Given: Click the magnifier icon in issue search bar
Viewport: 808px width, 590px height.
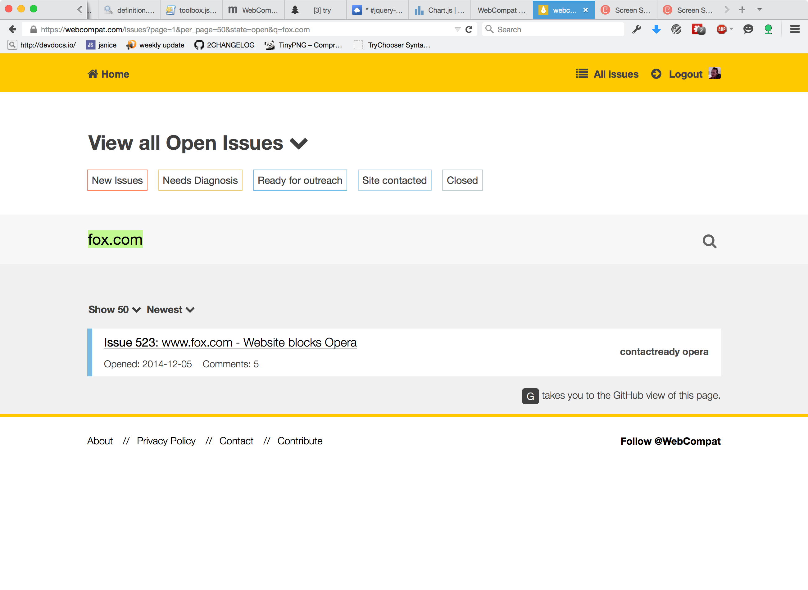Looking at the screenshot, I should coord(709,241).
